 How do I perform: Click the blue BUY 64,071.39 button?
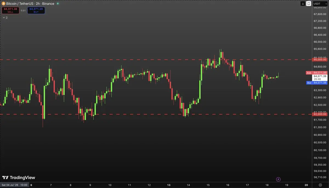point(36,10)
